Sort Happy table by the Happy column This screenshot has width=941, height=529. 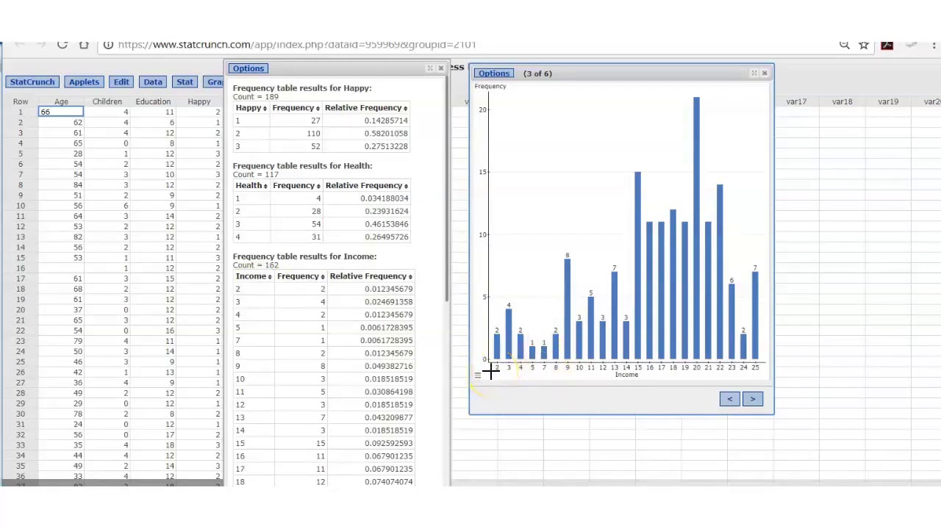click(x=251, y=108)
